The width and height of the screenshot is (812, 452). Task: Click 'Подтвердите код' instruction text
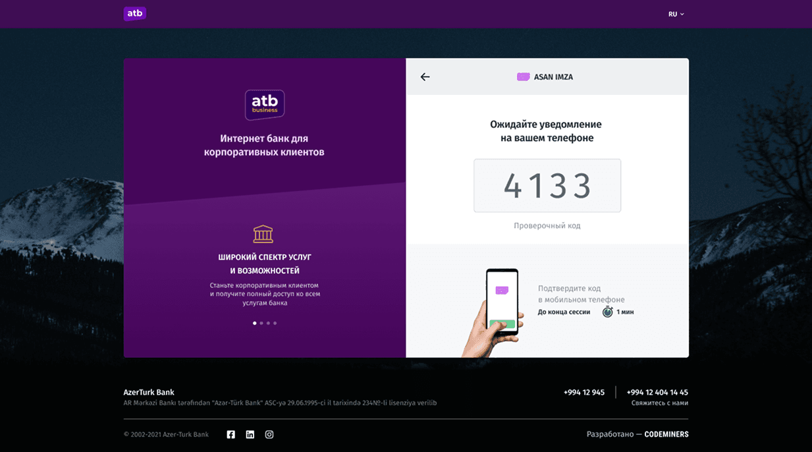point(569,289)
